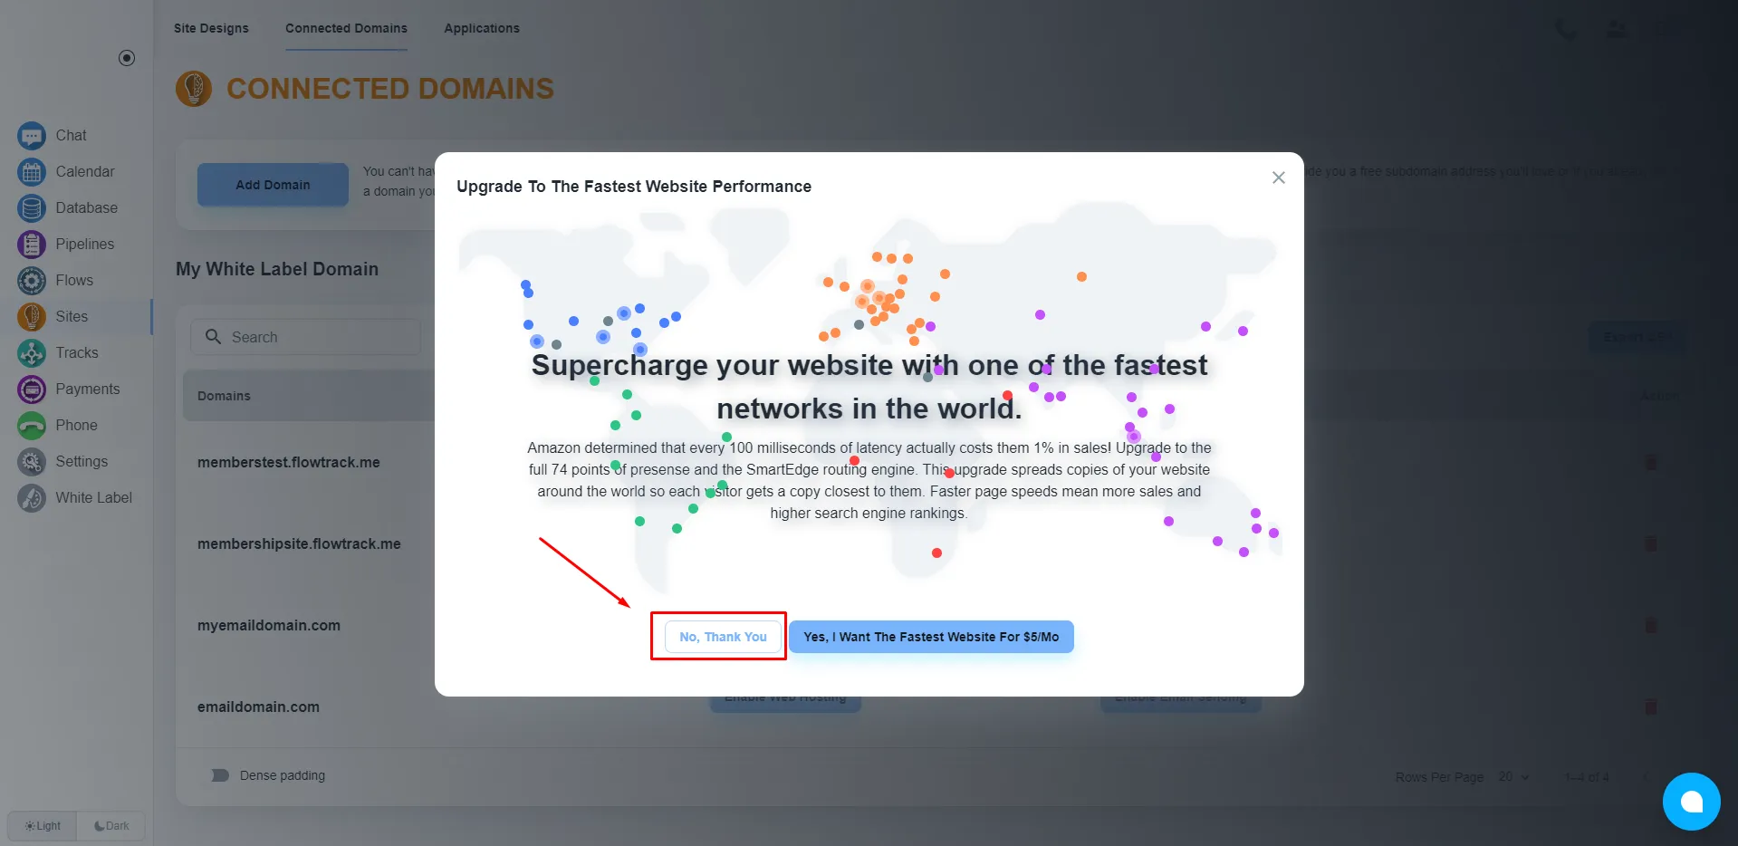The image size is (1738, 846).
Task: Click into the domain Search field
Action: 306,337
